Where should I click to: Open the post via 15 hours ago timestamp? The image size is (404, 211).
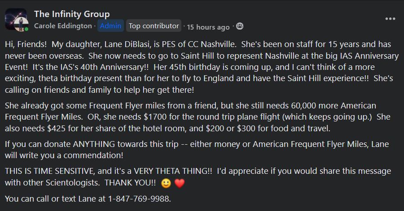[208, 27]
